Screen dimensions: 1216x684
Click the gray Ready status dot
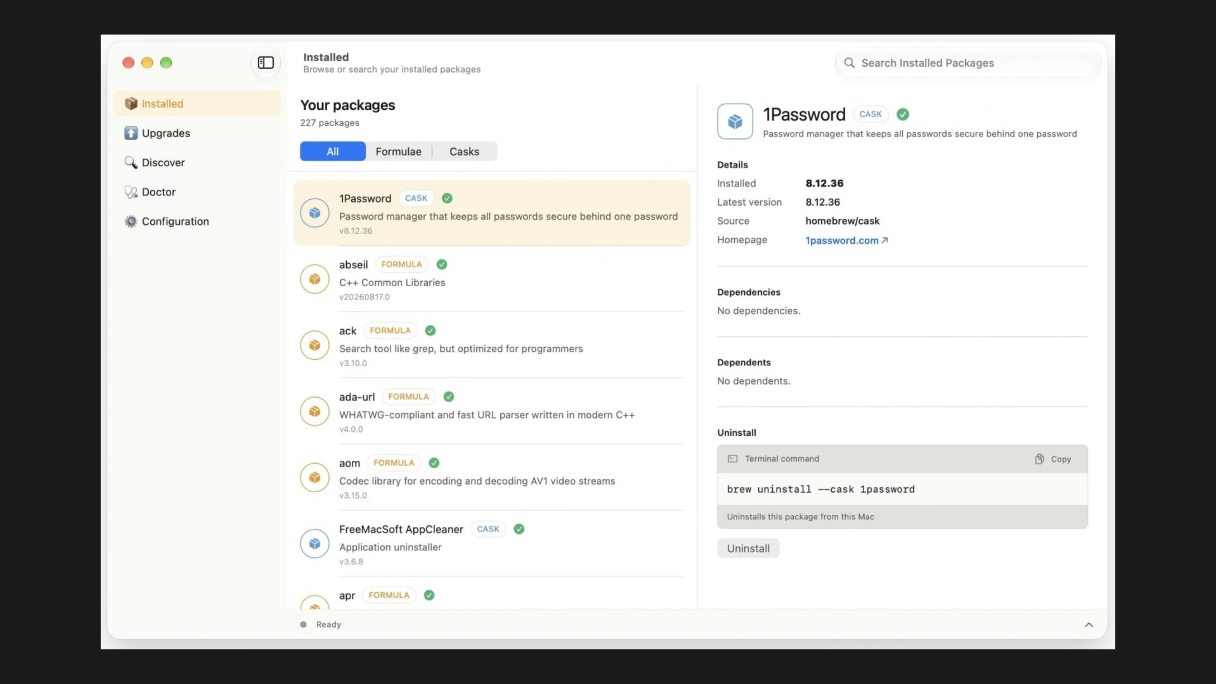[303, 624]
